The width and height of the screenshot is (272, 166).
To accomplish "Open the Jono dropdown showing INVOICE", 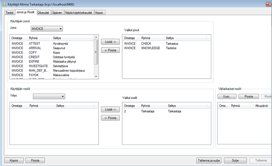I will [47, 29].
